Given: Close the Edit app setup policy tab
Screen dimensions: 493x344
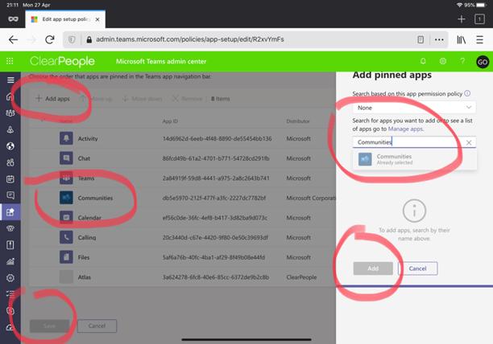Looking at the screenshot, I should tap(97, 19).
